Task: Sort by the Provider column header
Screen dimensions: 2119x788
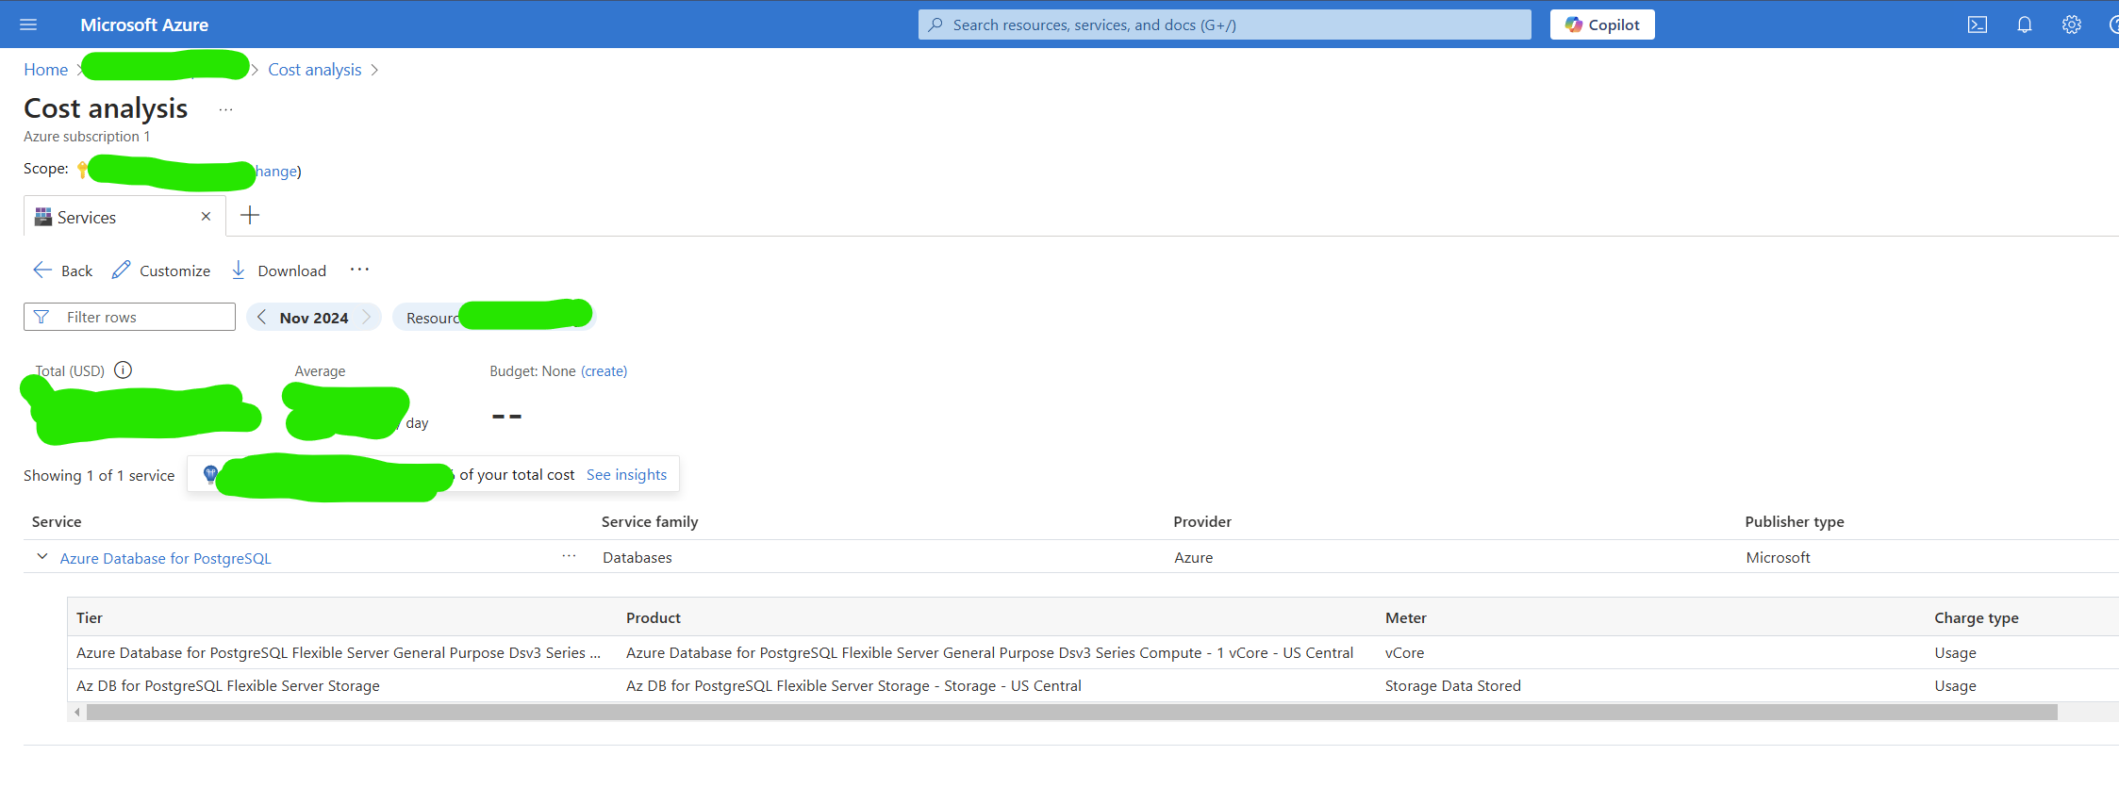Action: [x=1202, y=522]
